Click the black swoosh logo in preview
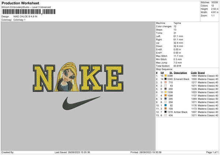Viewport: 220px width, 155px height. tap(81, 103)
